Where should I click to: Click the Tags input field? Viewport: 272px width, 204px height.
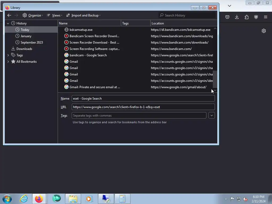click(139, 115)
